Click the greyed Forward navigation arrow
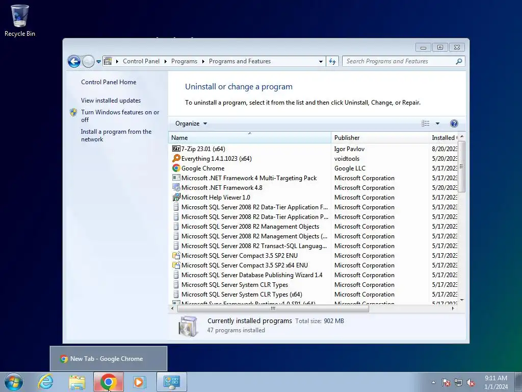Viewport: 522px width, 392px height. pos(88,61)
